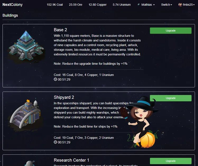Upgrade the Research Center 1 building
198x166 pixels.
click(x=171, y=161)
